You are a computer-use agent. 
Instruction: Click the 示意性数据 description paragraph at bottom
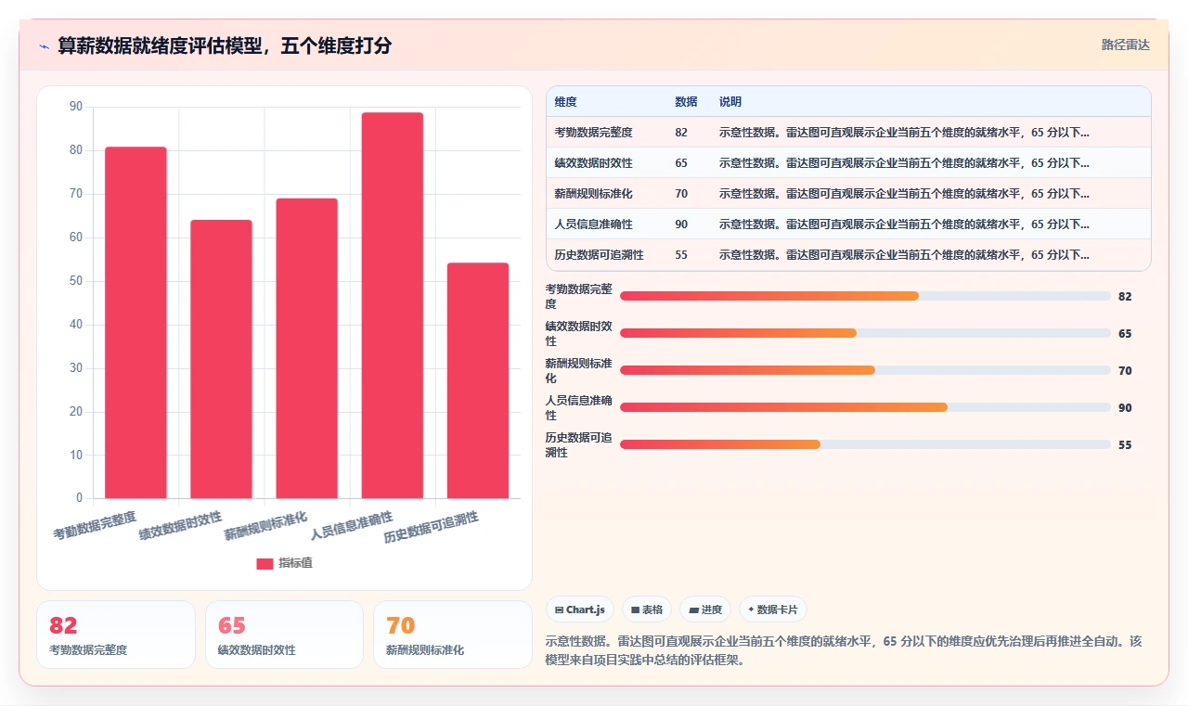click(x=844, y=651)
